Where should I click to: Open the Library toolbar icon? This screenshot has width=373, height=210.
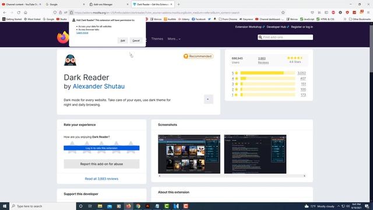pos(319,12)
